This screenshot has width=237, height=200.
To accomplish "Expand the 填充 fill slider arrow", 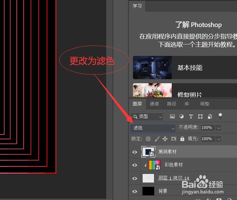I will coord(219,139).
